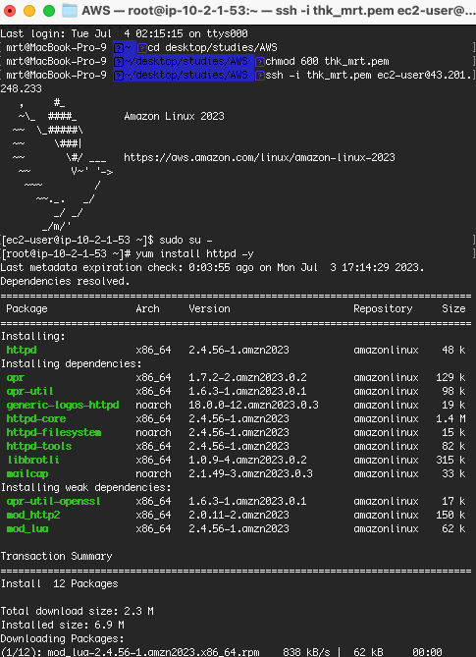Click the 'Install 12 Packages' line

60,583
